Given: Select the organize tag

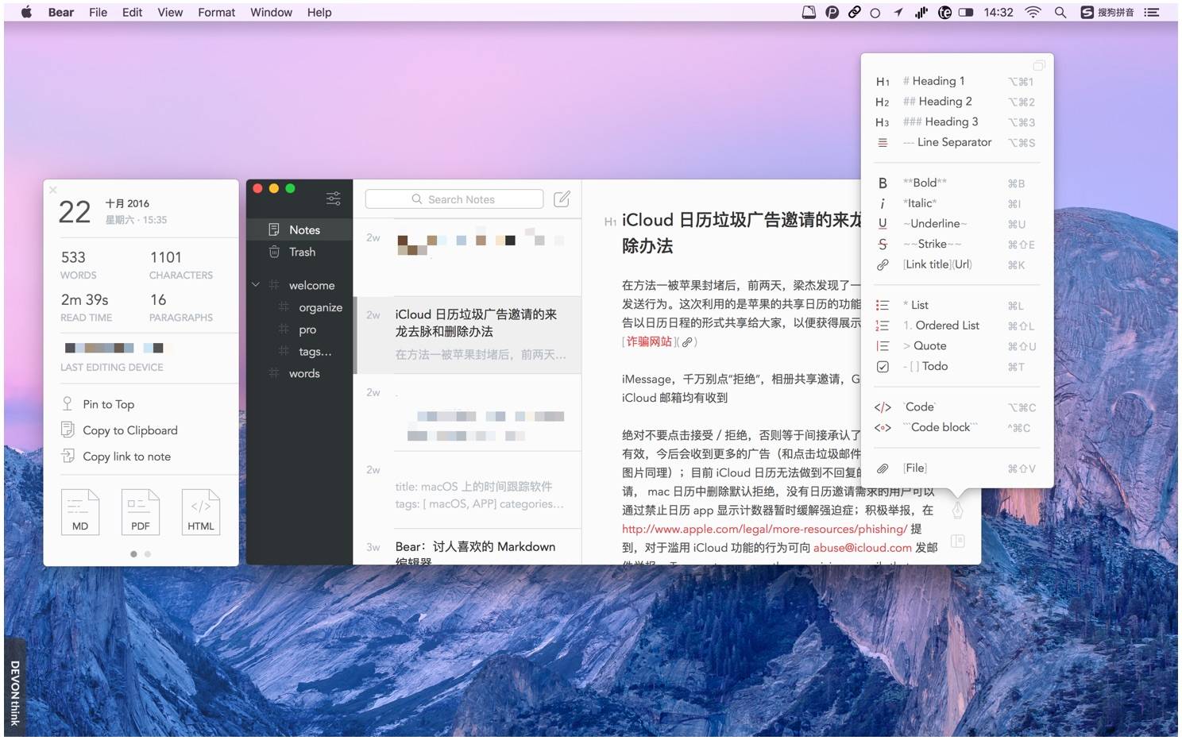Looking at the screenshot, I should click(321, 307).
